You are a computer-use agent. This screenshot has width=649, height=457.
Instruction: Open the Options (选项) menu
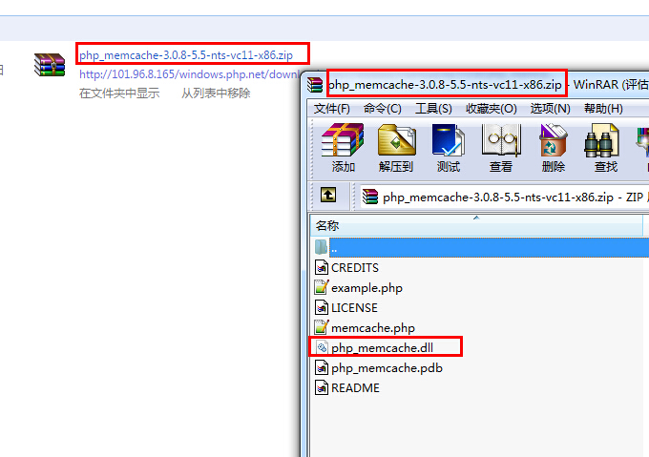(x=551, y=109)
